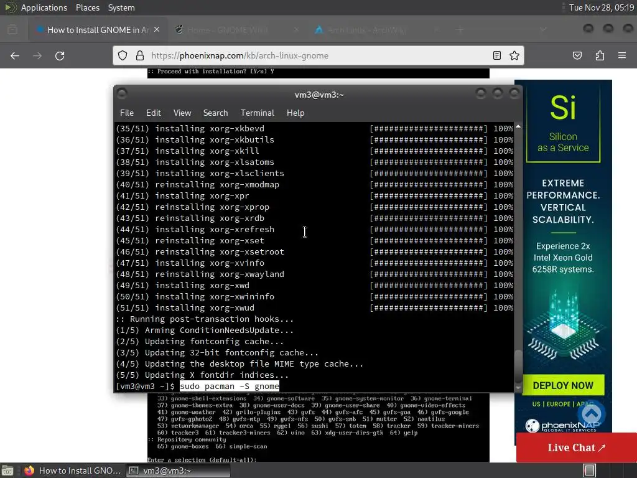Screen dimensions: 637x478
Task: Click the URL address bar field
Action: tap(318, 55)
